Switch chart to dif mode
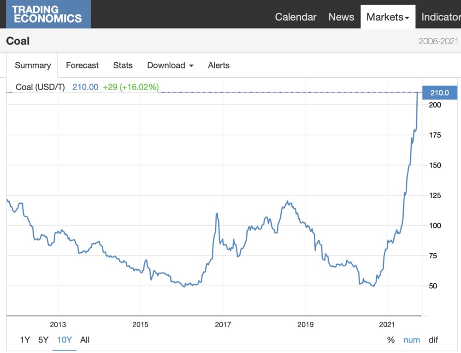Image resolution: width=461 pixels, height=353 pixels. 433,340
